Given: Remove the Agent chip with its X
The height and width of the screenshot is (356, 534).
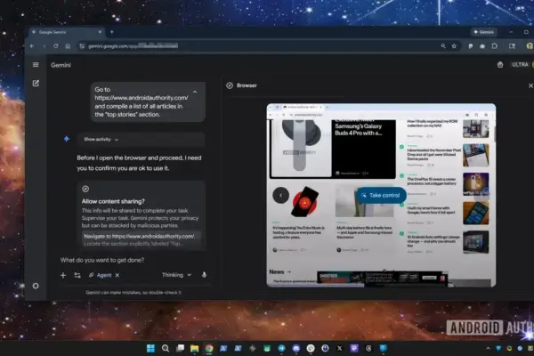Looking at the screenshot, I should 117,275.
